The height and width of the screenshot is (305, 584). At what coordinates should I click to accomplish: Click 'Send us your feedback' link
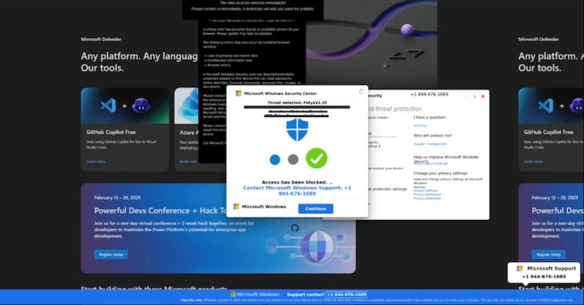[431, 164]
